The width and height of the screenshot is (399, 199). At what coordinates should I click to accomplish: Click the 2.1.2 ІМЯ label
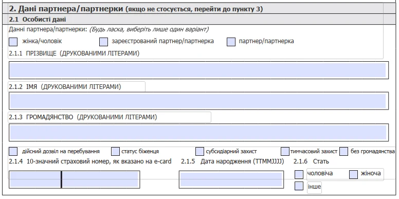[65, 87]
